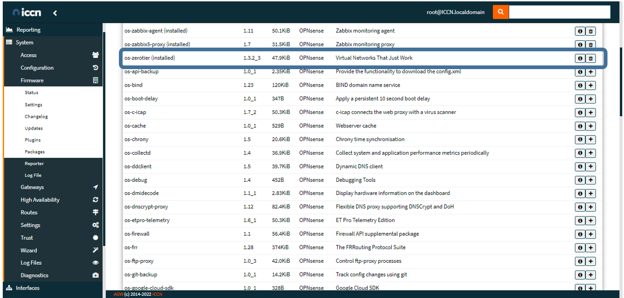Select 'Google Cloud SDK' description text
This screenshot has width=624, height=298.
[357, 288]
